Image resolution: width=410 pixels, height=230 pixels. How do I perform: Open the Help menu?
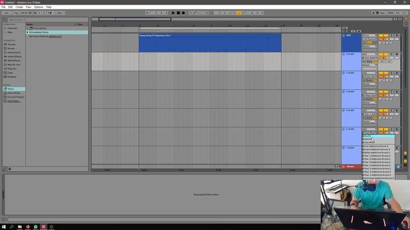click(49, 7)
